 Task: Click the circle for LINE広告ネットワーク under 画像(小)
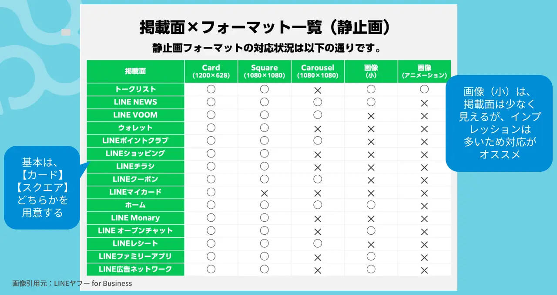[371, 269]
